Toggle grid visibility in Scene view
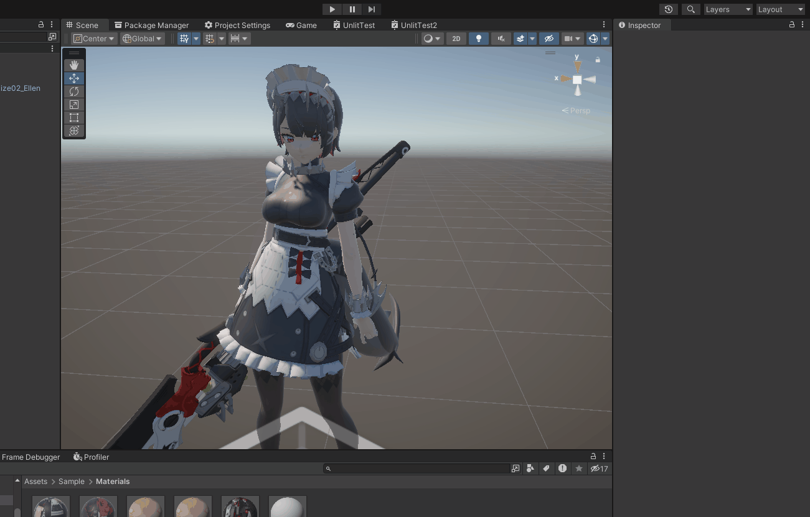Viewport: 810px width, 517px height. pyautogui.click(x=184, y=39)
